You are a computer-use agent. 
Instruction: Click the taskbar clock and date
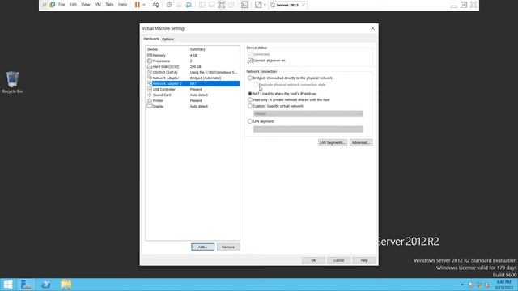tap(503, 285)
